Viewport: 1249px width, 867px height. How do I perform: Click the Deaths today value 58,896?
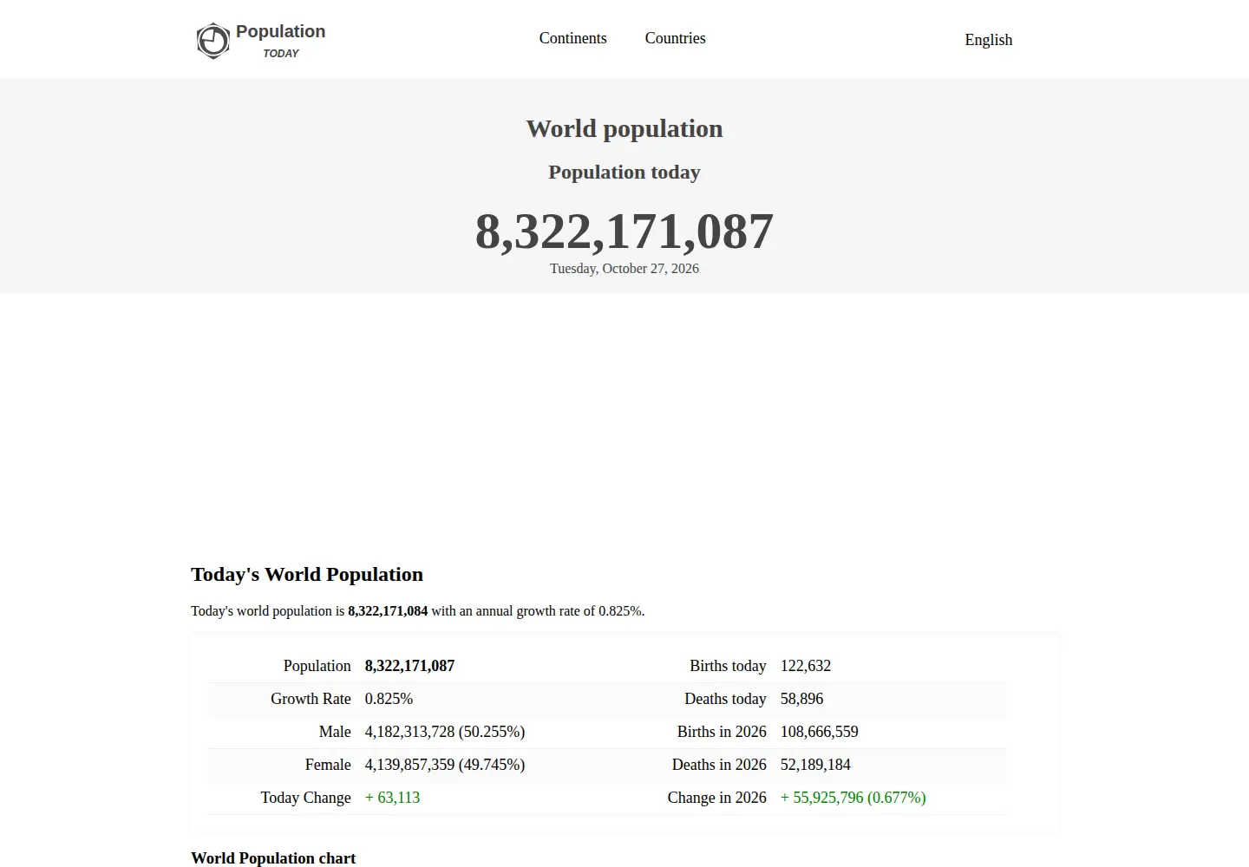pyautogui.click(x=802, y=699)
